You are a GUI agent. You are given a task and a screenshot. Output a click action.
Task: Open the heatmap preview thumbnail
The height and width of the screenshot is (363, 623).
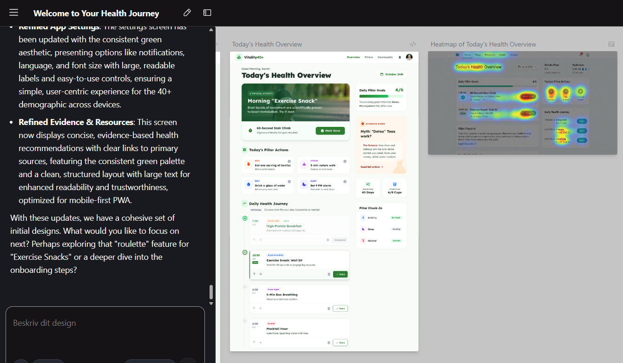click(522, 103)
